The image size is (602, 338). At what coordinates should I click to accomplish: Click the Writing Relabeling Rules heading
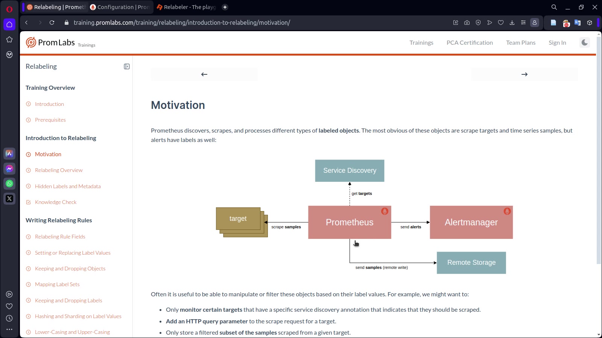pos(59,220)
